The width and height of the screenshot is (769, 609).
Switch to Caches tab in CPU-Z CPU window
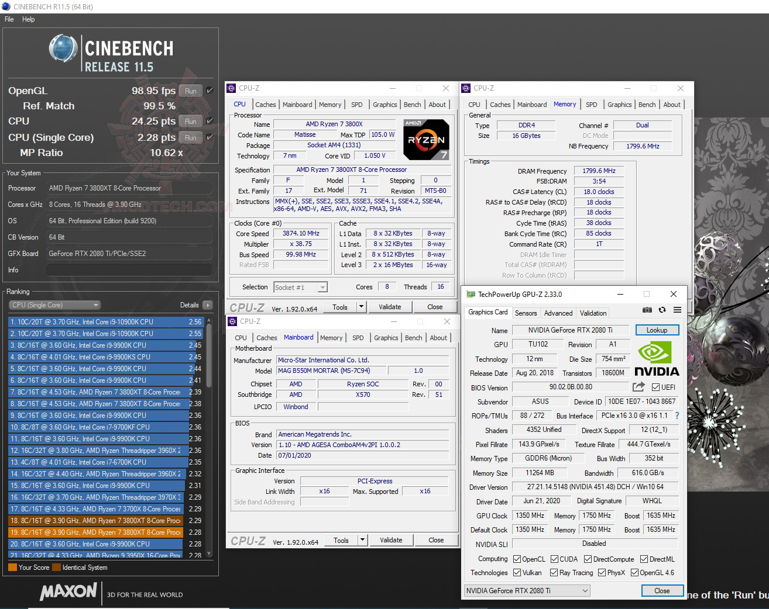coord(265,105)
